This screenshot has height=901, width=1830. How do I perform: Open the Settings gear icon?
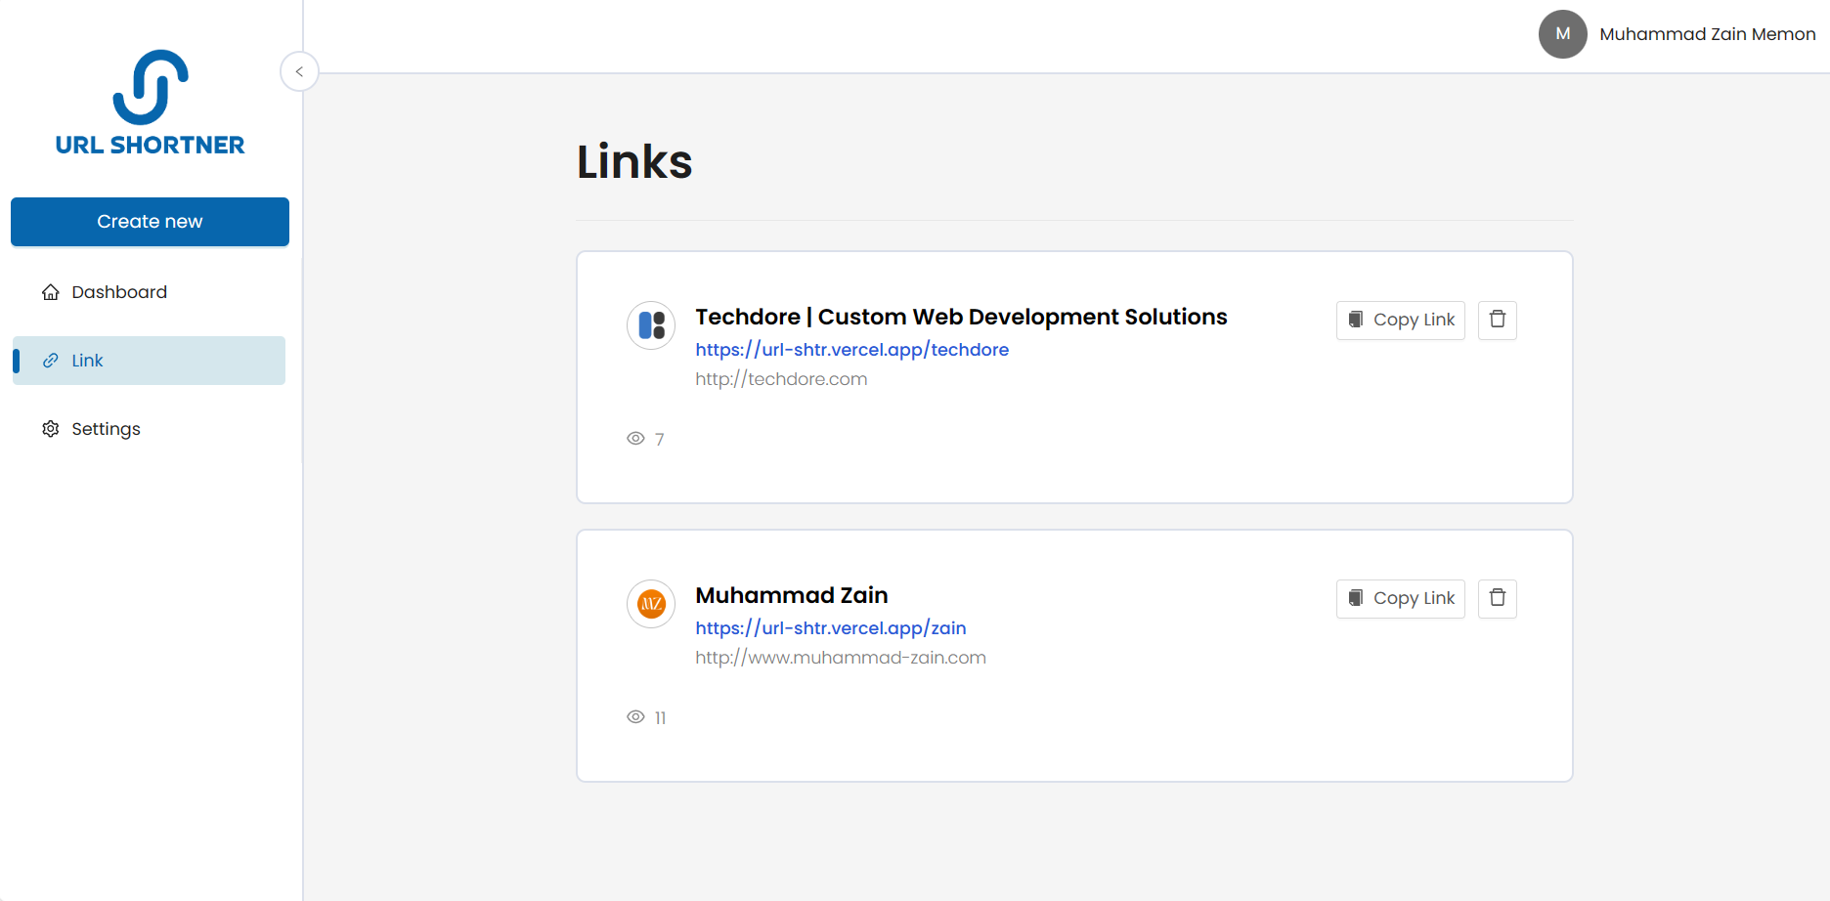click(x=50, y=428)
